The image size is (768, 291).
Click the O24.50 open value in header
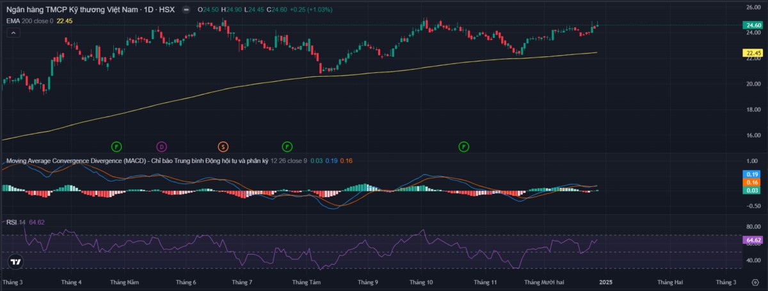click(x=207, y=10)
